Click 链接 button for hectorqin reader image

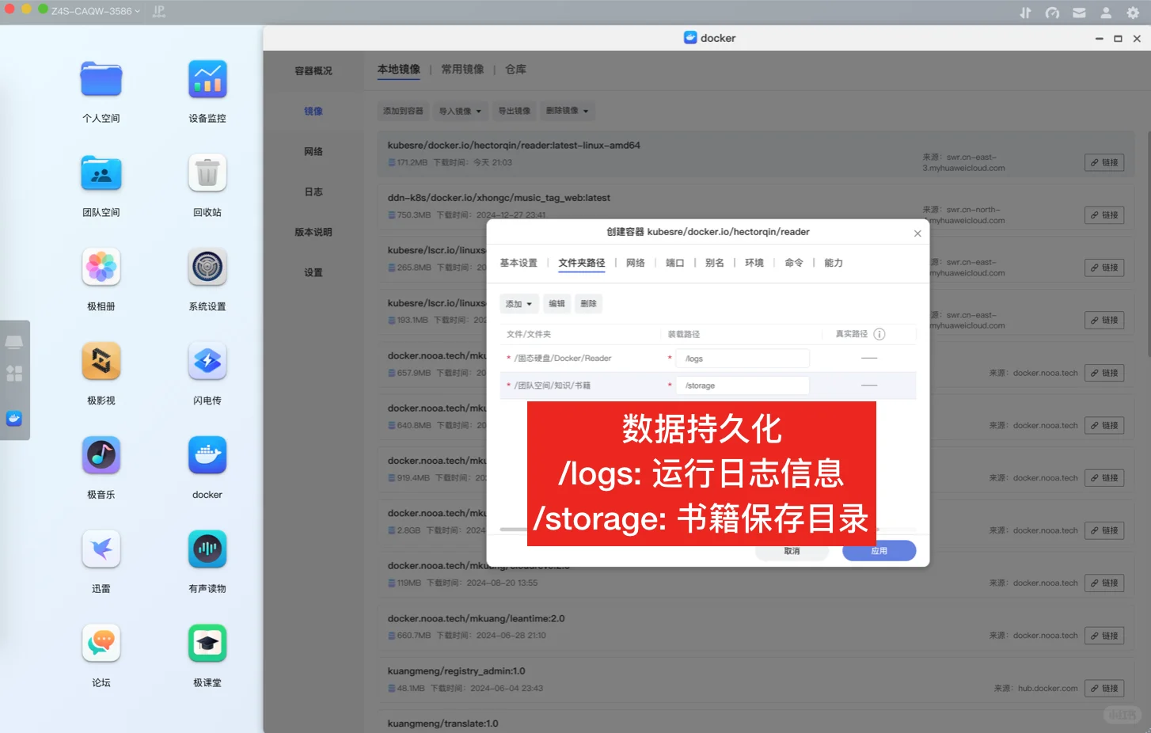tap(1104, 163)
